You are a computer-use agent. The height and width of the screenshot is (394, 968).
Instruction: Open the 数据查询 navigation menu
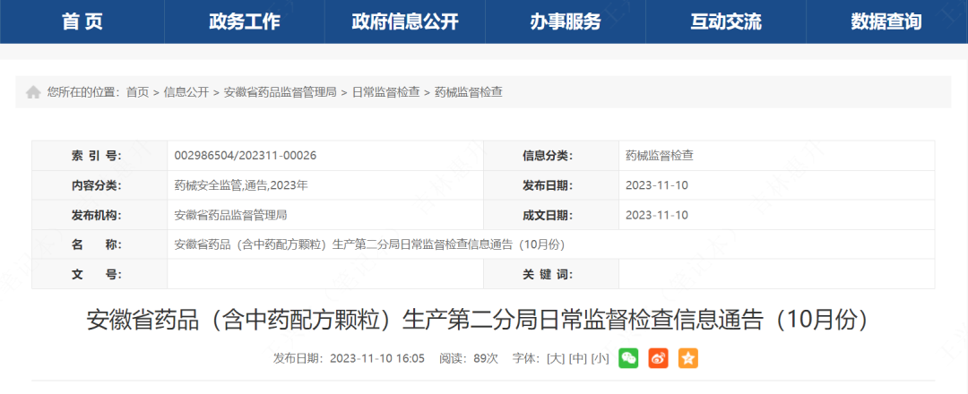tap(886, 21)
